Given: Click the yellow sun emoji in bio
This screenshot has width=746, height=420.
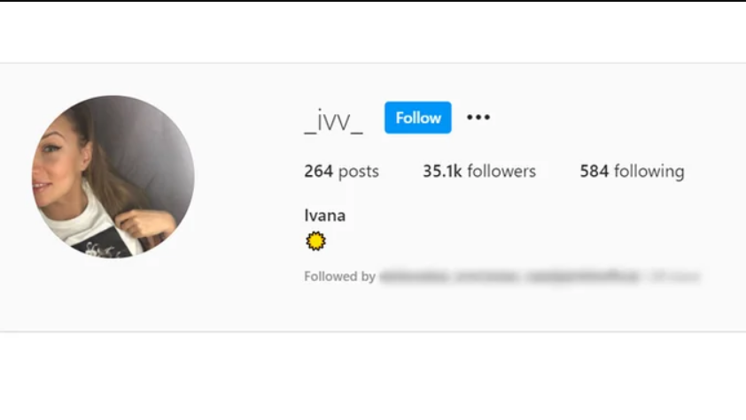Looking at the screenshot, I should click(x=316, y=241).
